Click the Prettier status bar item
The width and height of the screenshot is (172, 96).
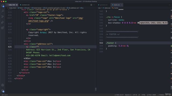161,95
